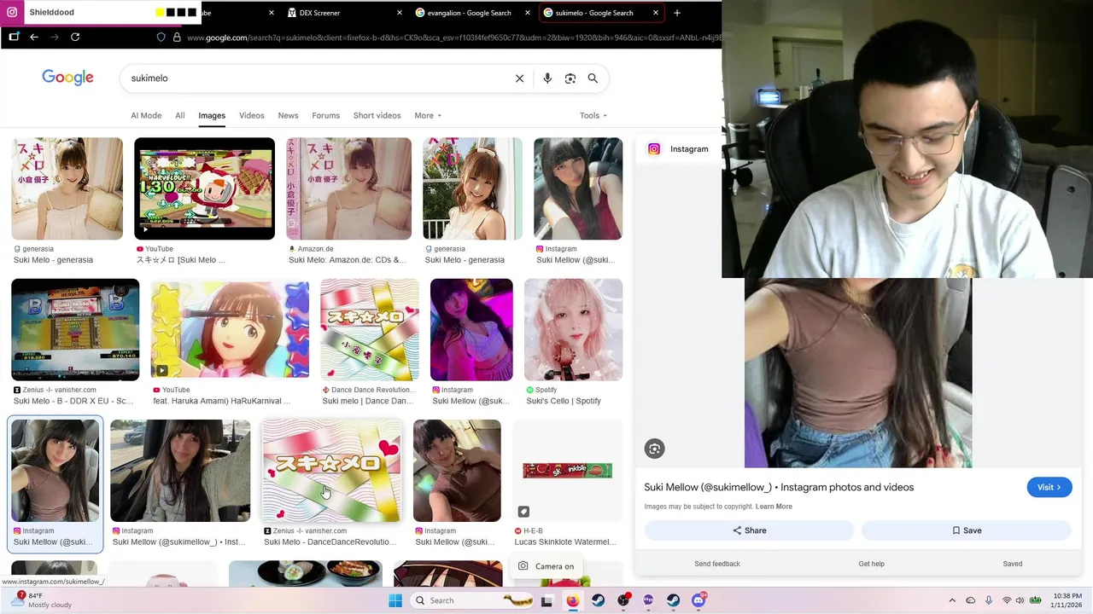Select the Images tab
Viewport: 1093px width, 614px height.
(x=212, y=115)
